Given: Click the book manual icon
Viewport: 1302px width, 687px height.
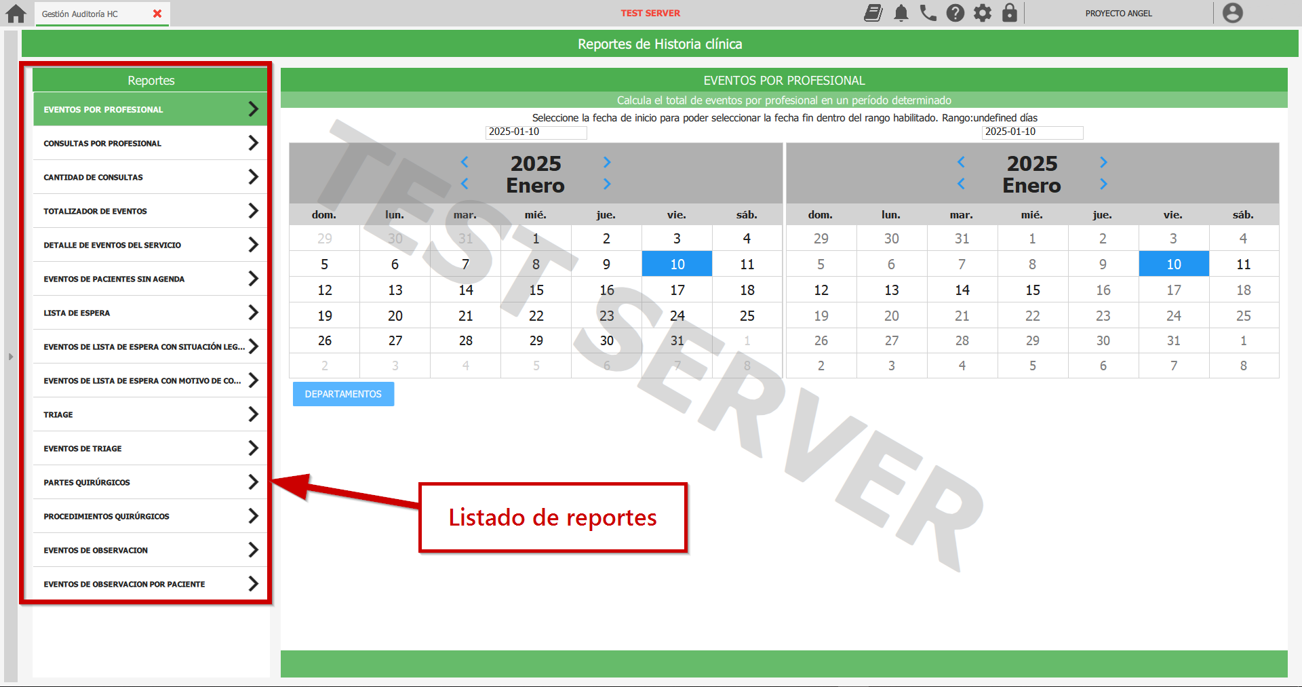Looking at the screenshot, I should 873,13.
